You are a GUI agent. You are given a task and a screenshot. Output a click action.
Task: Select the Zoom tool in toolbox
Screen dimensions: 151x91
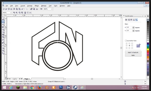coord(3,22)
